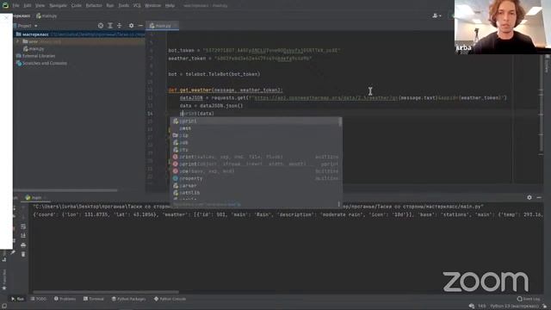The height and width of the screenshot is (310, 551).
Task: Choose pprint(object, stream...) function suggestion
Action: coord(256,164)
